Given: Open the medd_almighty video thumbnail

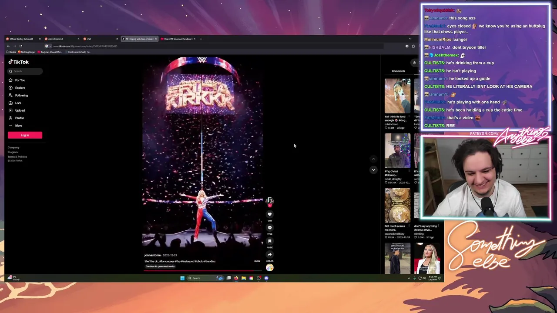Looking at the screenshot, I should [397, 151].
